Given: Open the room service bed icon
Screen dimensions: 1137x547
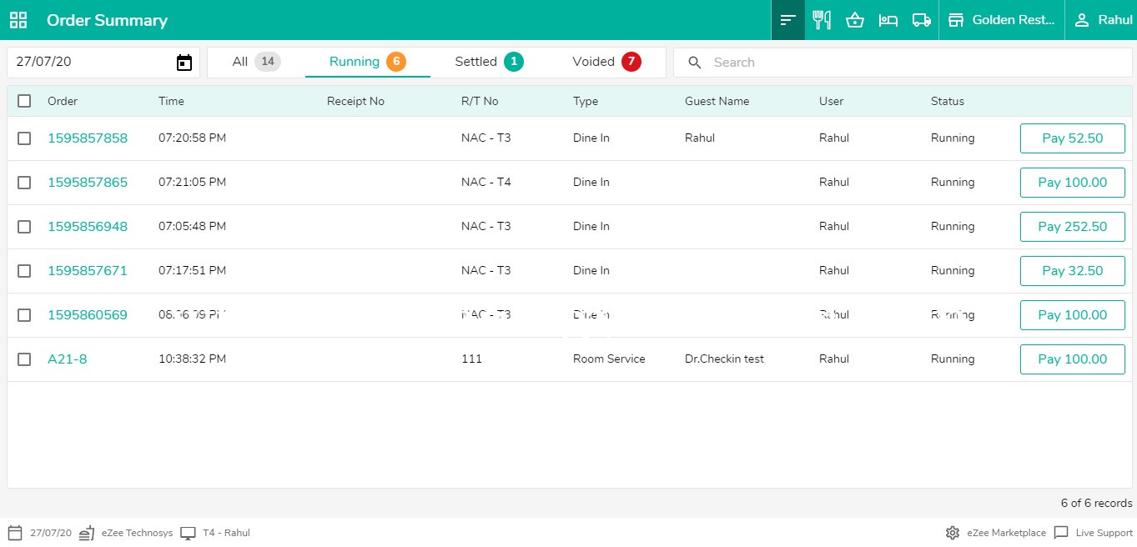Looking at the screenshot, I should (888, 20).
